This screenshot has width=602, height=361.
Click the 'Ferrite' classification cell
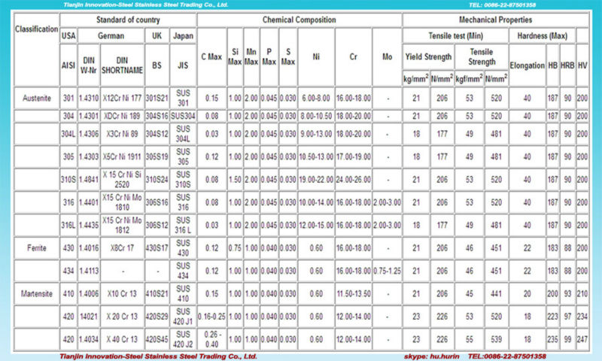coord(36,248)
